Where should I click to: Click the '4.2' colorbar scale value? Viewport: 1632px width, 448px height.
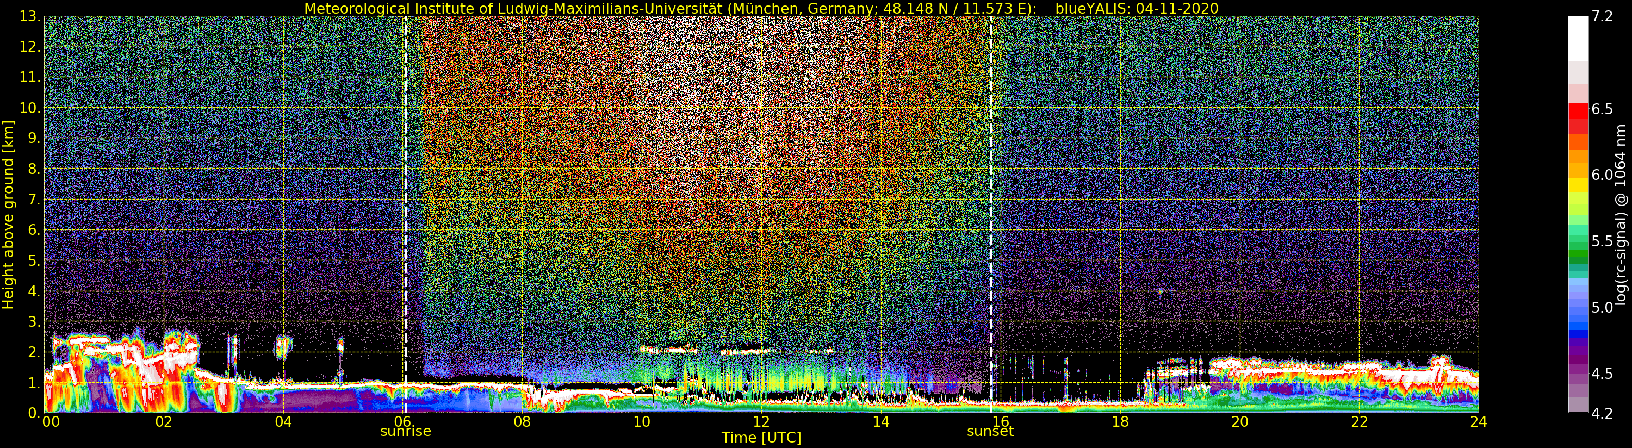(x=1602, y=413)
